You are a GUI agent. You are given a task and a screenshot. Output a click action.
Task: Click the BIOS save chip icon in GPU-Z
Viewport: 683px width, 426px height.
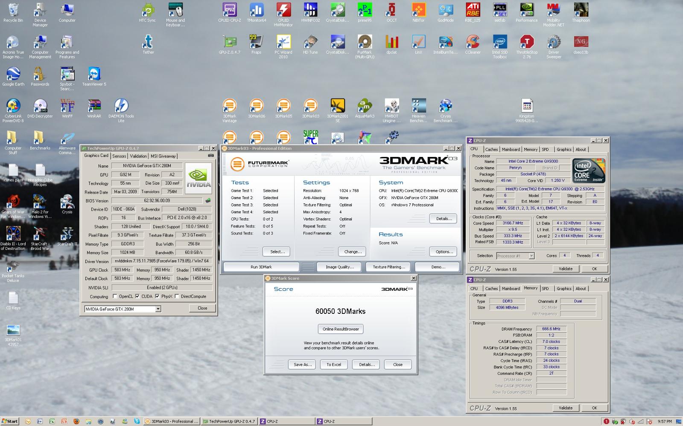click(x=208, y=200)
